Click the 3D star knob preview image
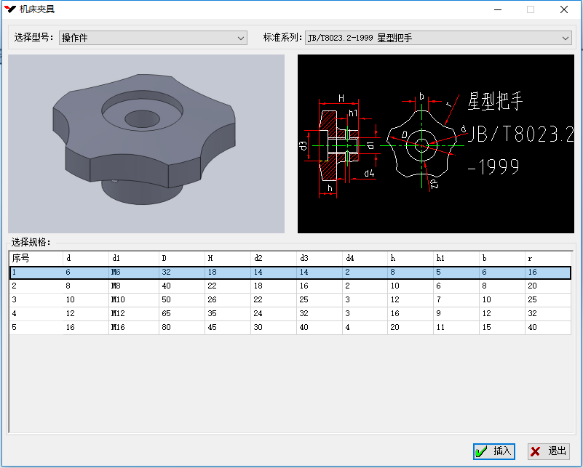Screen dimensions: 583x468 tap(146, 144)
